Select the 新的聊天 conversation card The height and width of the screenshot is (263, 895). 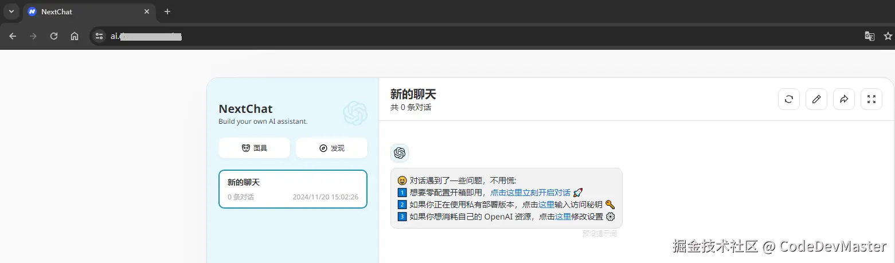(293, 189)
